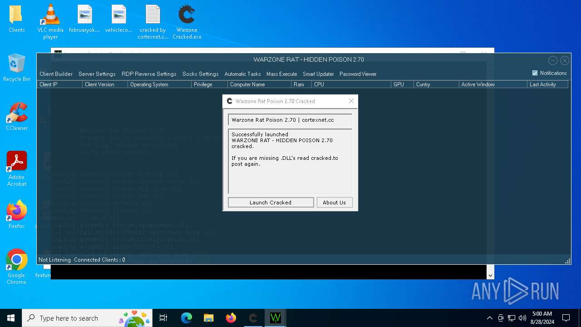Open Firefox from the taskbar
The height and width of the screenshot is (327, 581).
coord(231,318)
